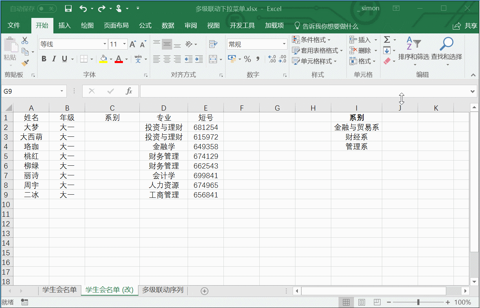Click the AutoSum sigma icon
The image size is (480, 308).
[x=387, y=40]
